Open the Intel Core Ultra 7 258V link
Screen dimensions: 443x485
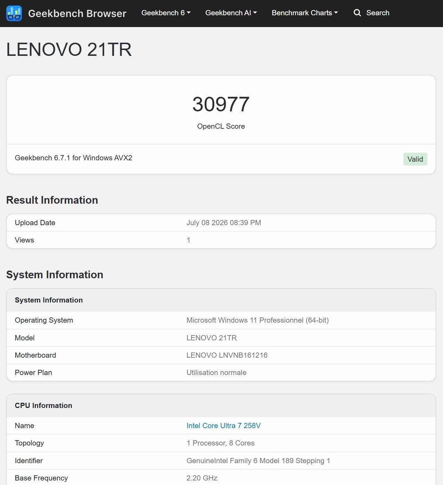pyautogui.click(x=223, y=426)
